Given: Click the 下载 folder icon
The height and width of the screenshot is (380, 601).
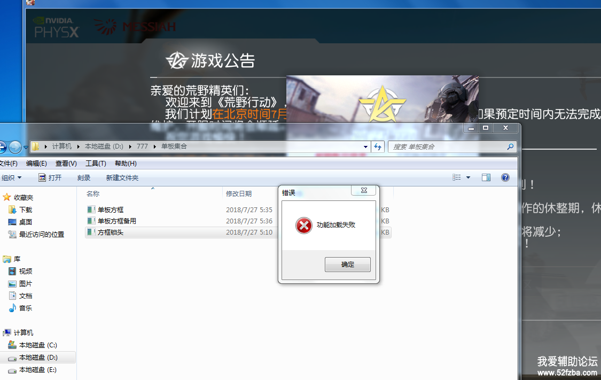Looking at the screenshot, I should [12, 210].
